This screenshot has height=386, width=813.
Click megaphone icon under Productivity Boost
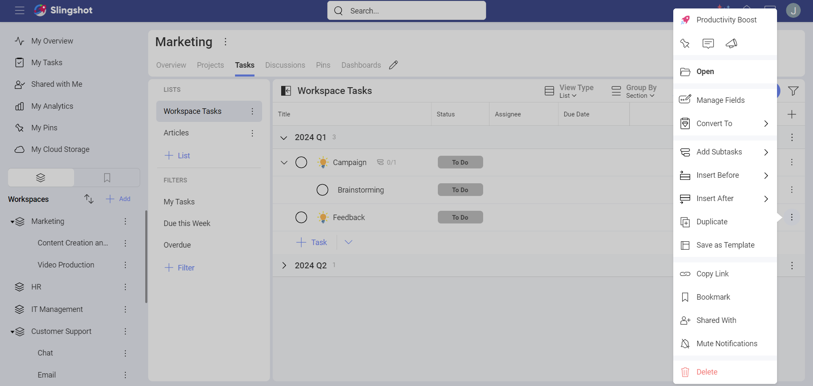731,43
